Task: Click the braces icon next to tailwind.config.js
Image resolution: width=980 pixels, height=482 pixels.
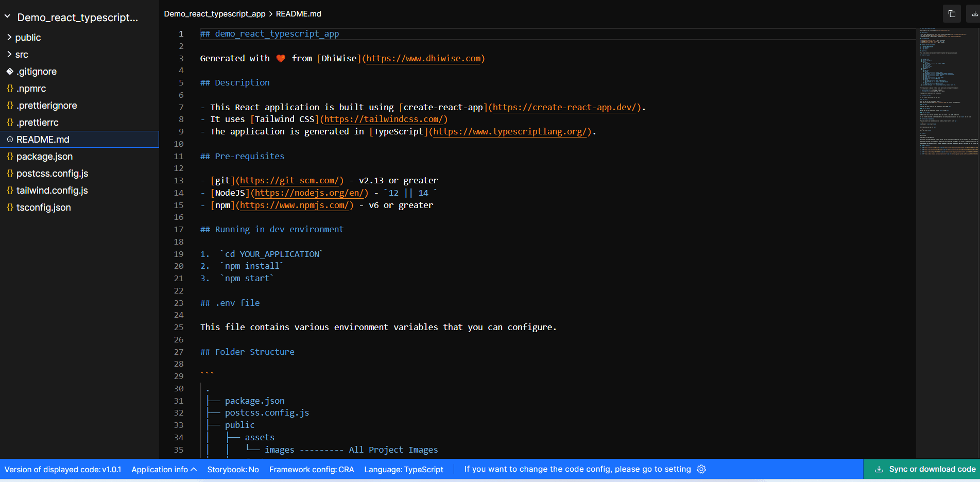Action: point(10,191)
